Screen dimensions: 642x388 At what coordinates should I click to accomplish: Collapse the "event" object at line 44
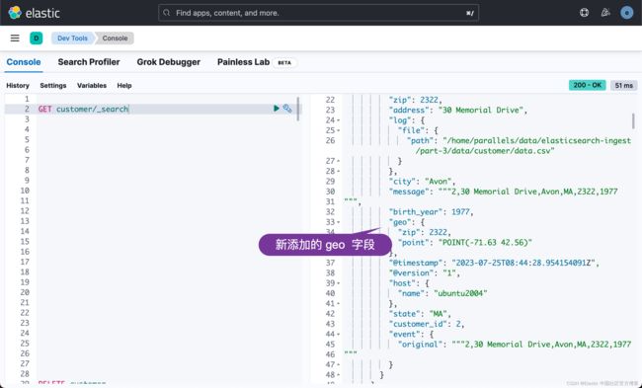point(339,335)
